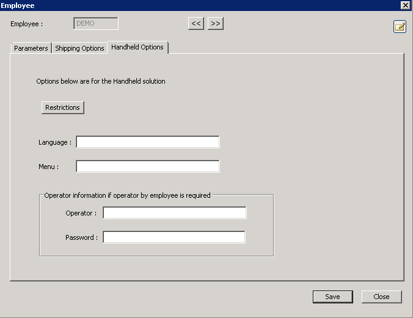Open the Restrictions dialog button
The width and height of the screenshot is (413, 318).
[62, 107]
